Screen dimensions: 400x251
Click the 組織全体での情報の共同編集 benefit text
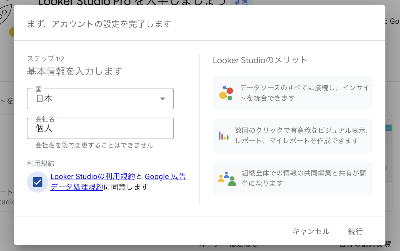coord(304,178)
